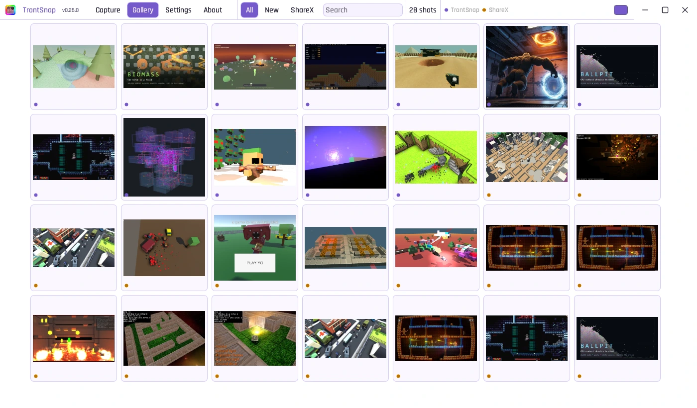Open the desert crater screenshot thumbnail
Viewport: 697px width, 408px height.
[x=436, y=67]
